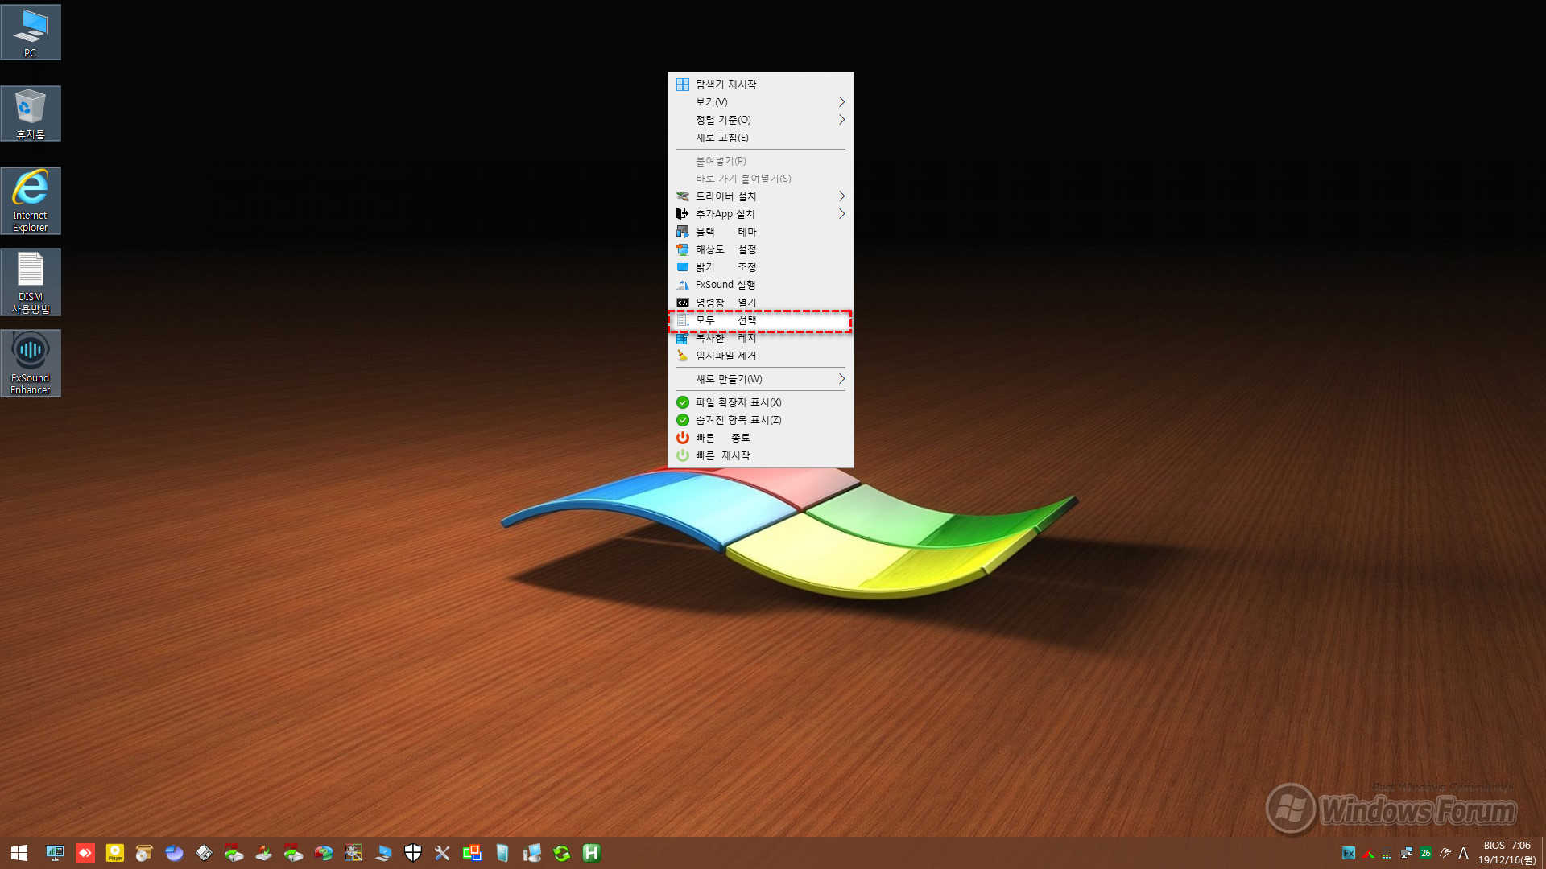Click the show desktop strip
The width and height of the screenshot is (1546, 869).
point(1543,853)
